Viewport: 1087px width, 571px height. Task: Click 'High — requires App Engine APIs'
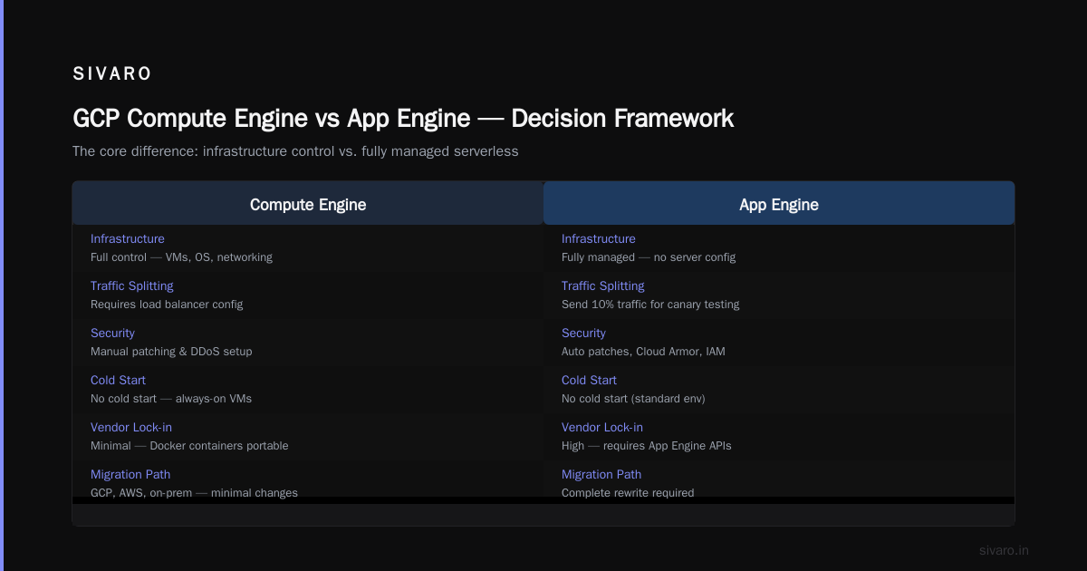[x=647, y=446]
